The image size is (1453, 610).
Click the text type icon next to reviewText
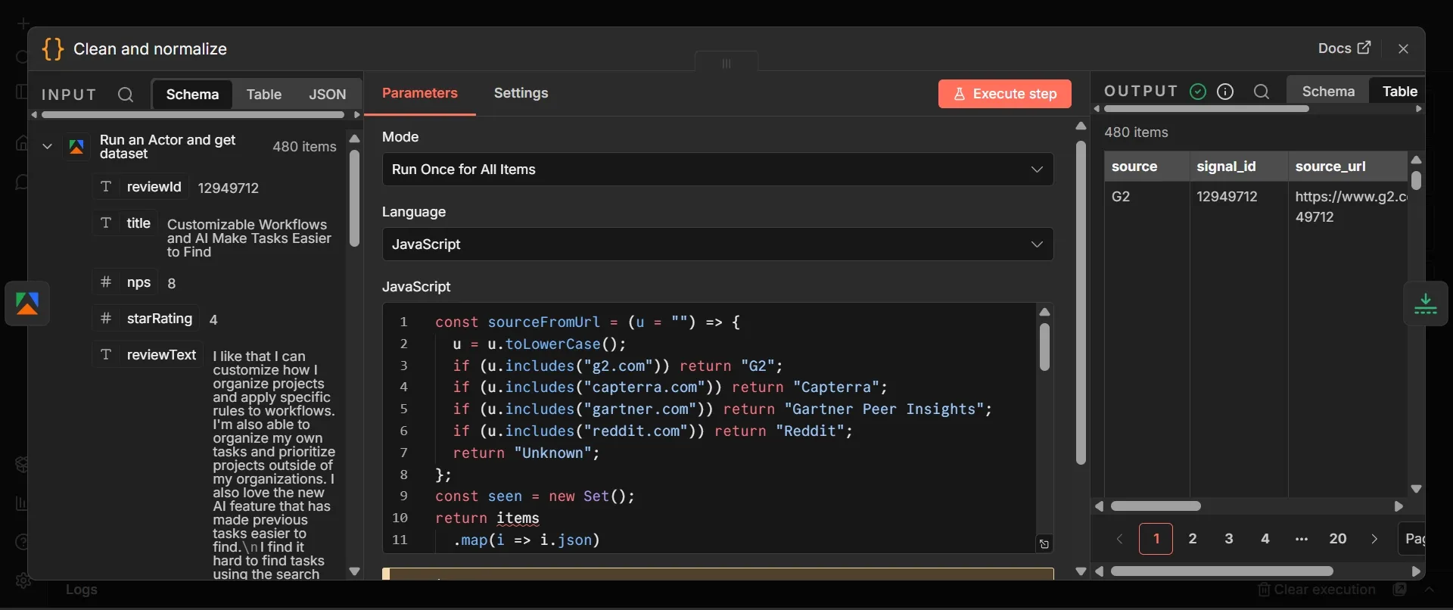point(106,355)
